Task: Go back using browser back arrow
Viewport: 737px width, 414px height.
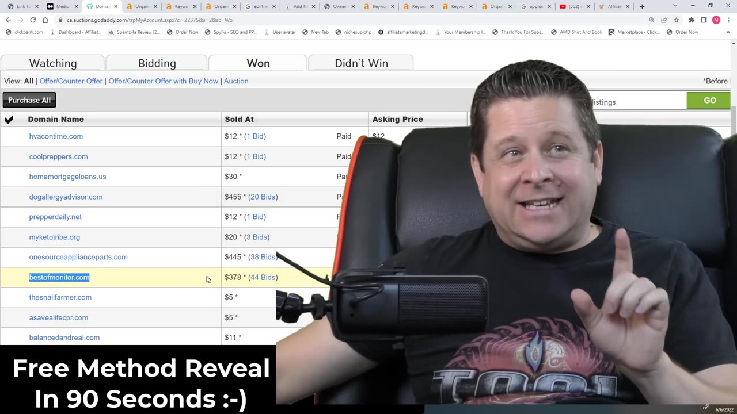Action: (8, 20)
